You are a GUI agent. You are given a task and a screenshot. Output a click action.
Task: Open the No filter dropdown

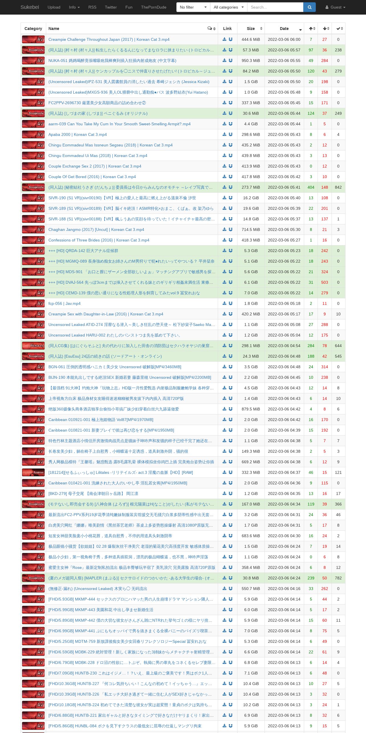(x=193, y=7)
